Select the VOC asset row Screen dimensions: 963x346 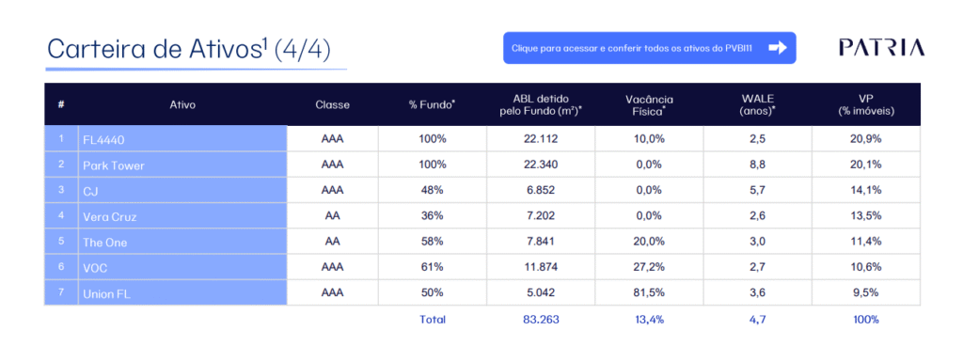click(482, 267)
